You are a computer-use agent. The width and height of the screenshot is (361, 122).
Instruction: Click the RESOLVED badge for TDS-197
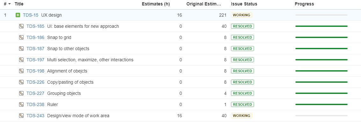tap(242, 60)
